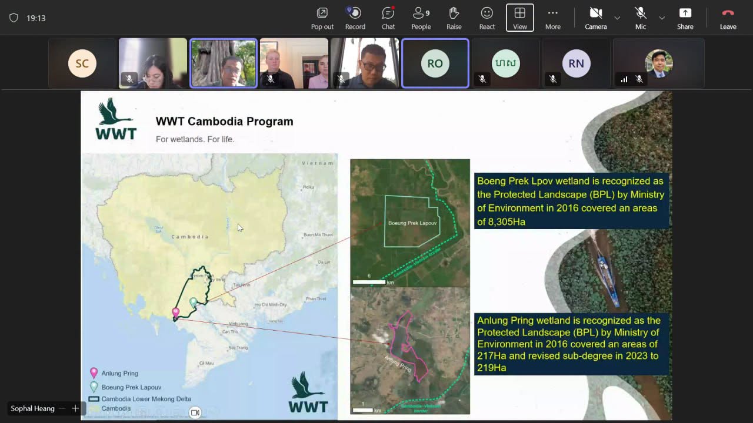This screenshot has height=423, width=753.
Task: Select the RN participant tile
Action: [x=577, y=63]
